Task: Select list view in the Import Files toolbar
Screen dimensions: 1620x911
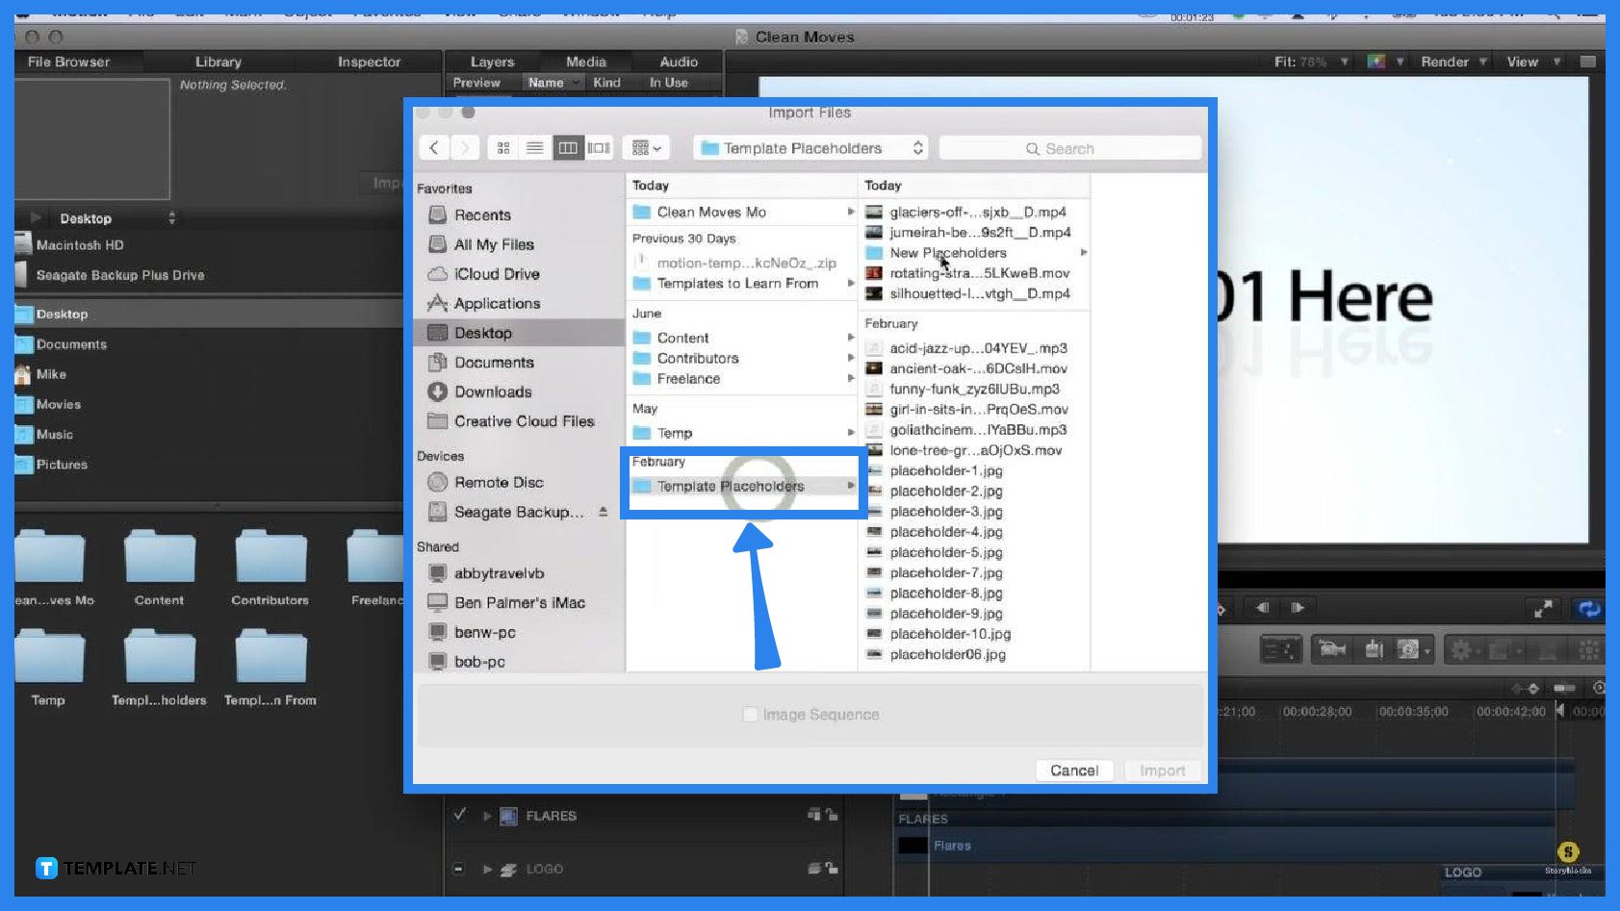Action: click(535, 147)
